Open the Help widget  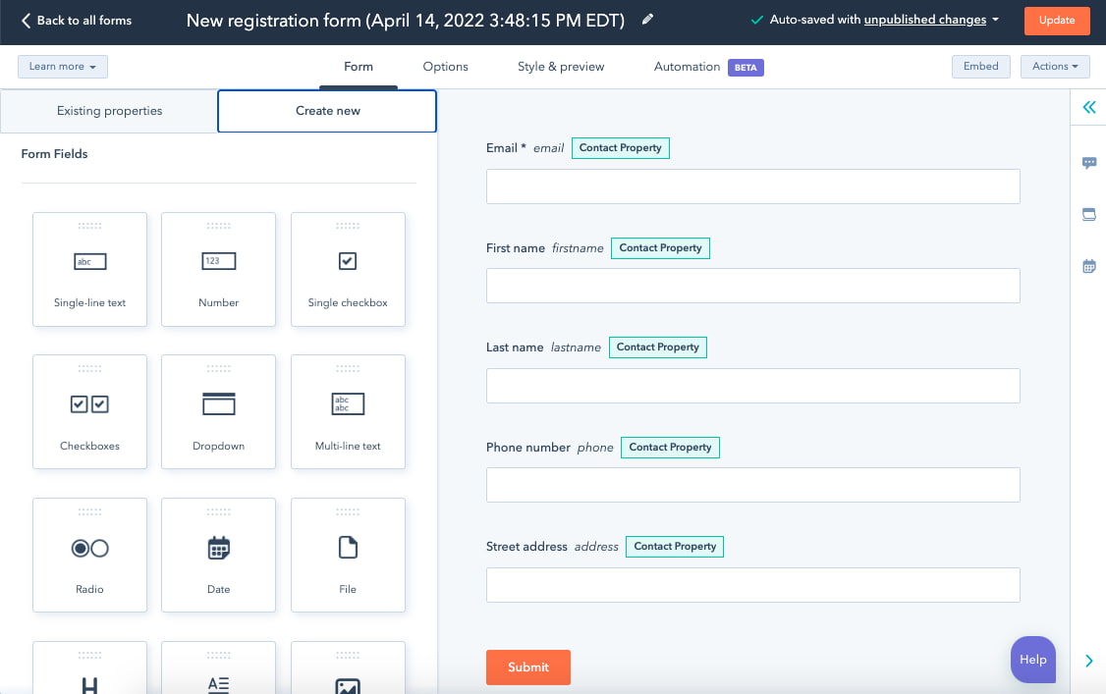pos(1032,660)
